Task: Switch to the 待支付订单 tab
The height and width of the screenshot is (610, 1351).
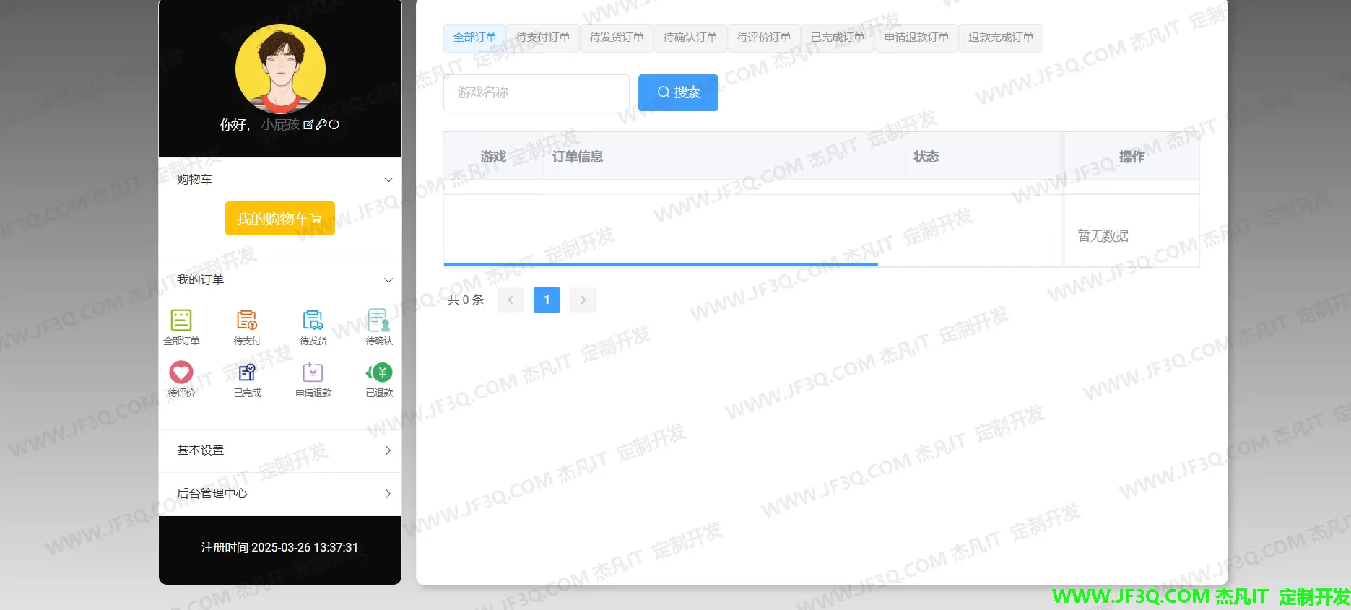Action: (x=542, y=38)
